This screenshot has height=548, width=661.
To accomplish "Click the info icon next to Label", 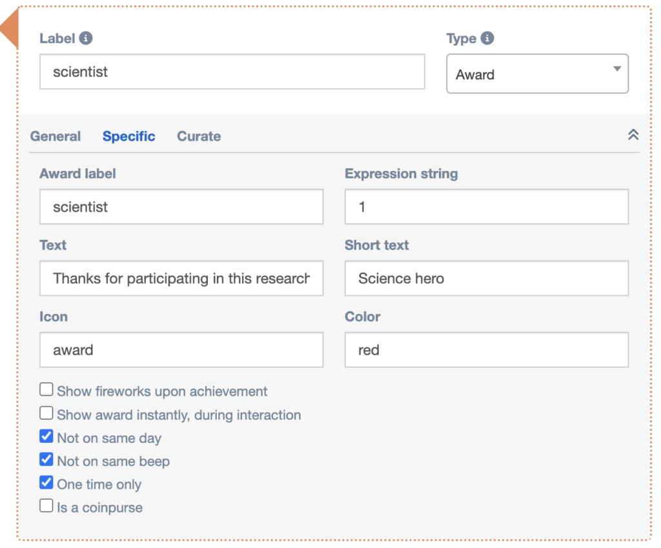I will (x=86, y=38).
